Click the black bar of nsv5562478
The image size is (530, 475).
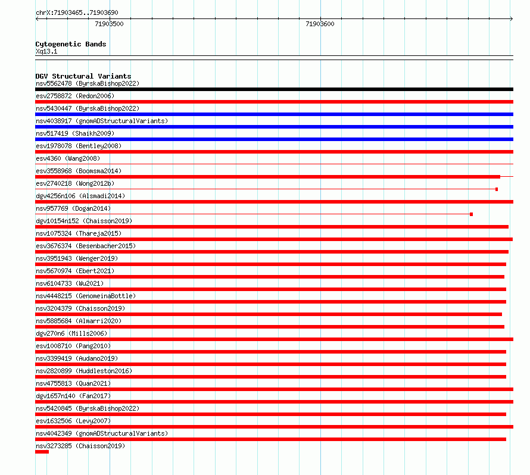pyautogui.click(x=274, y=89)
